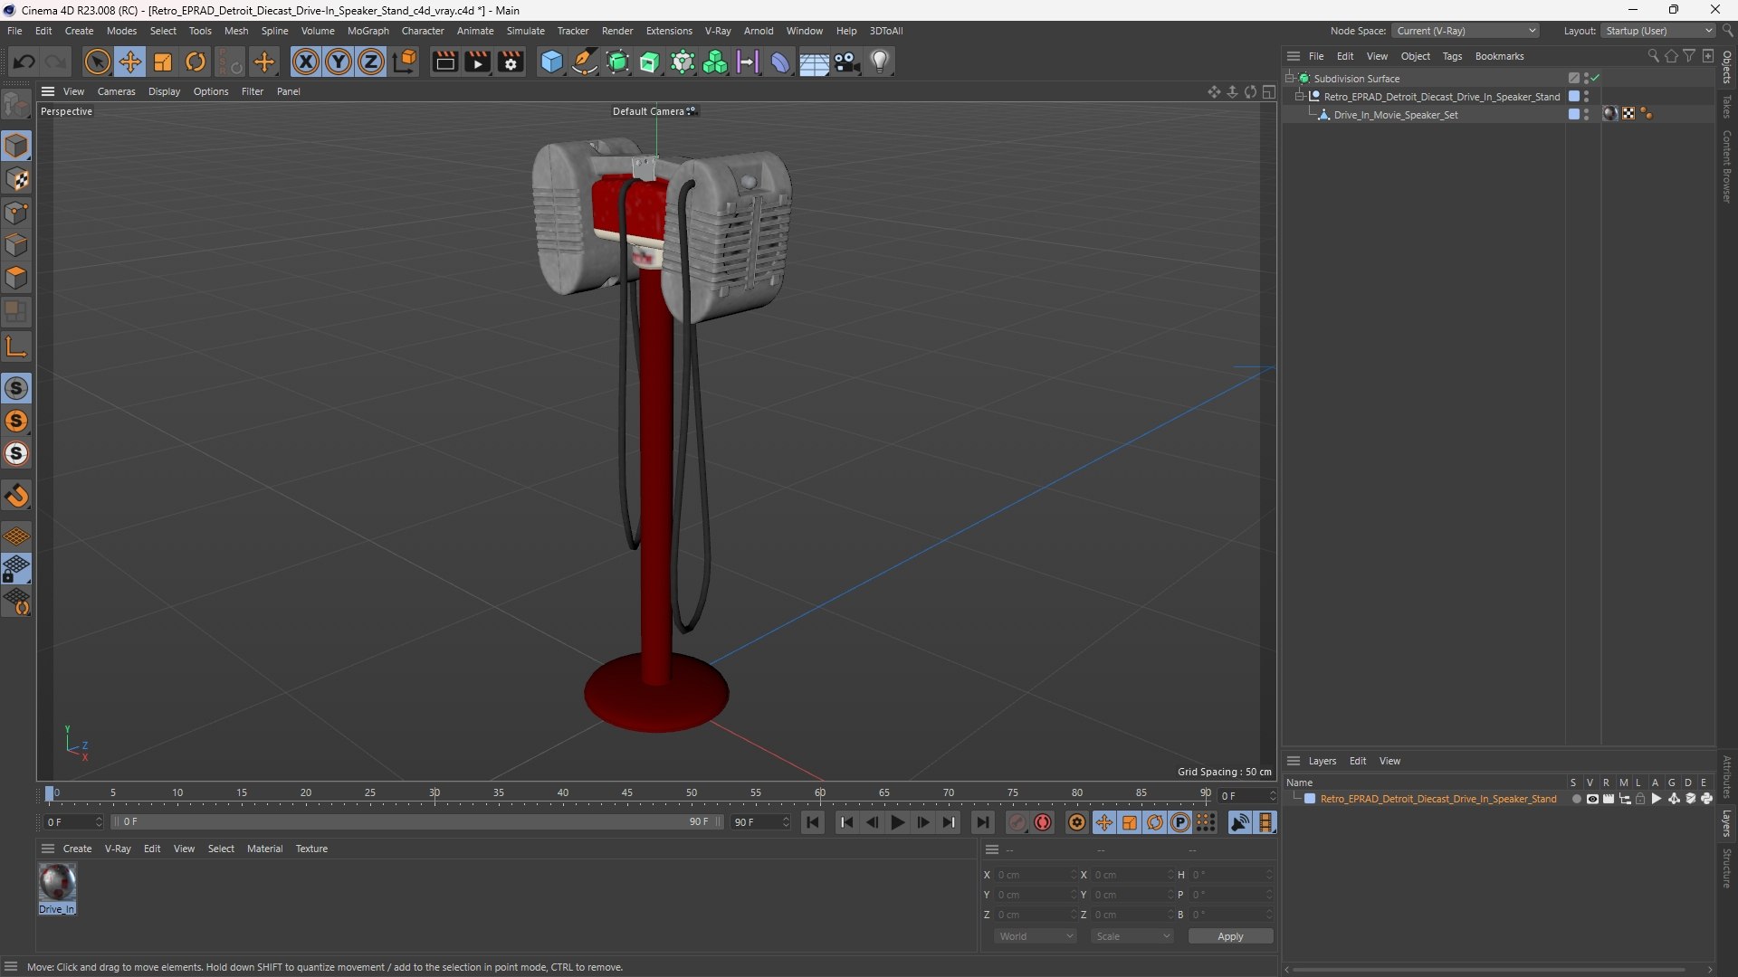The width and height of the screenshot is (1738, 977).
Task: Open the MoGraph menu
Action: 368,31
